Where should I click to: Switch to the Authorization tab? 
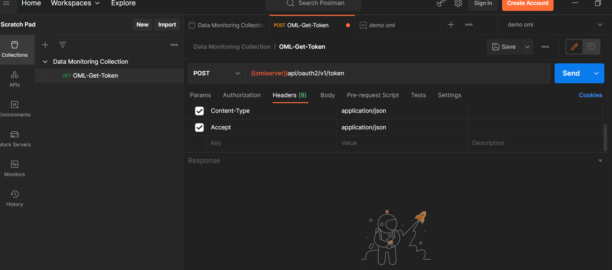pyautogui.click(x=242, y=95)
